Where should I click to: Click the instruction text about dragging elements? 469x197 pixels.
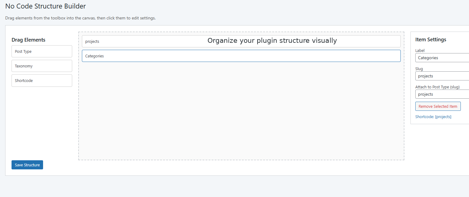click(80, 18)
